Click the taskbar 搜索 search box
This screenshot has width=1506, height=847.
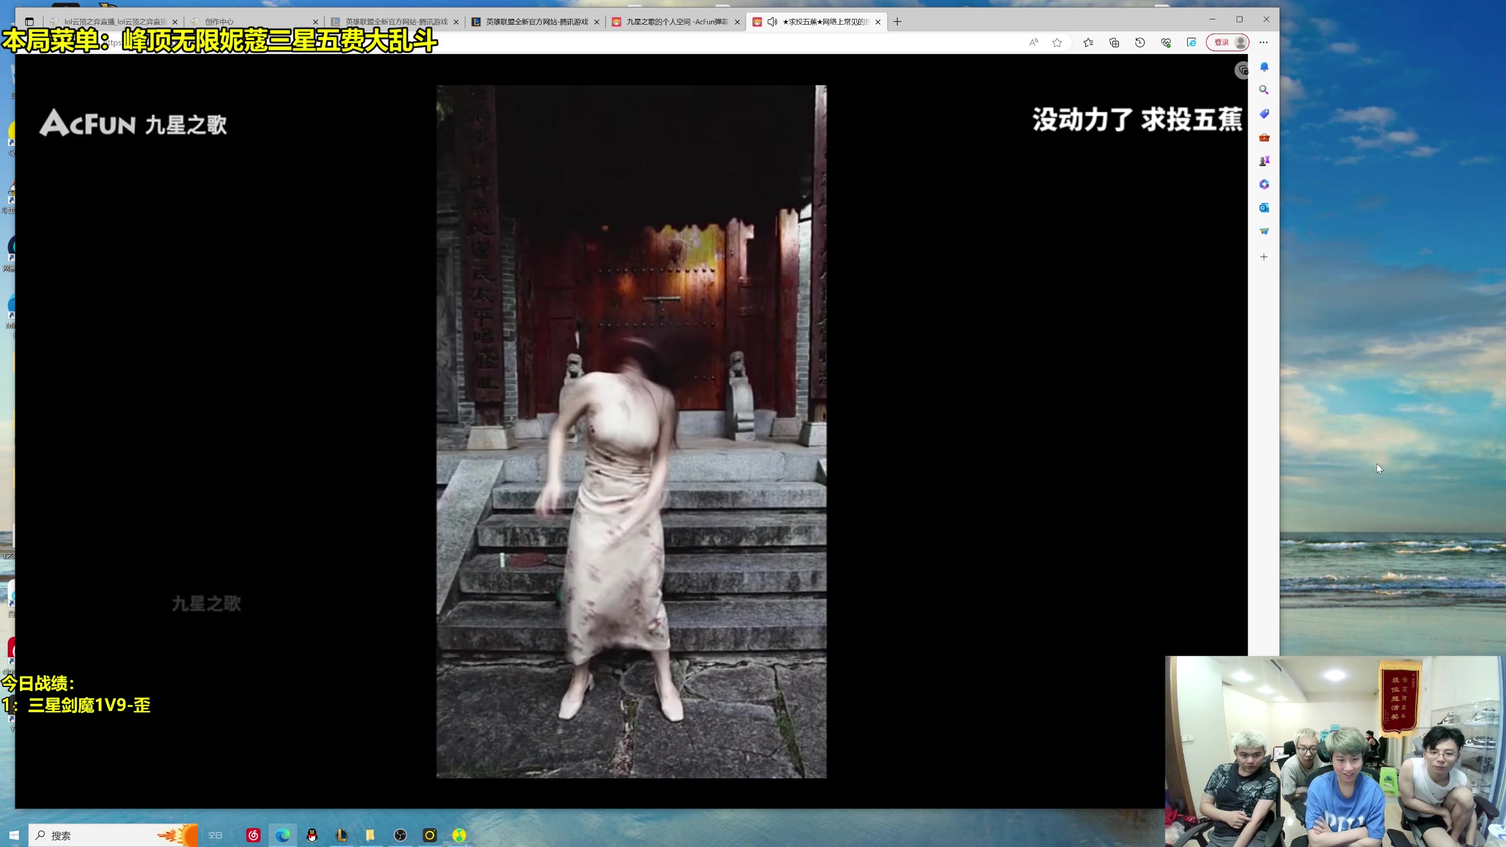(x=113, y=835)
